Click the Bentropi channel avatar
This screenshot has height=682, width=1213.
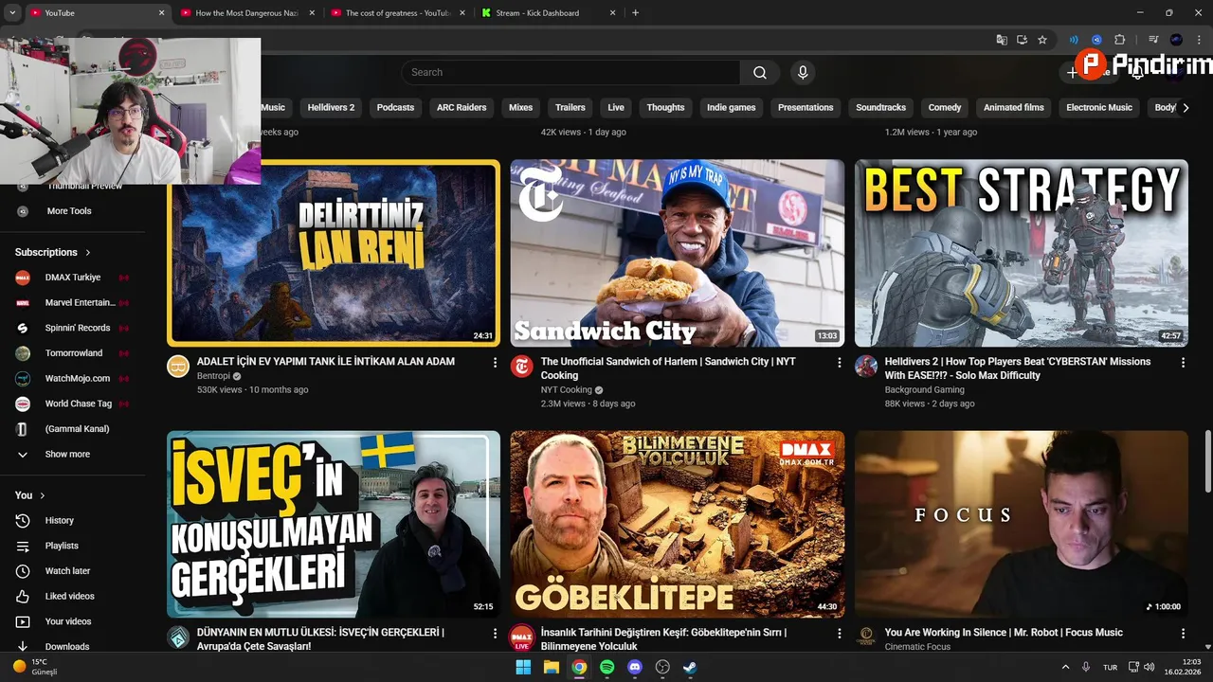point(178,367)
